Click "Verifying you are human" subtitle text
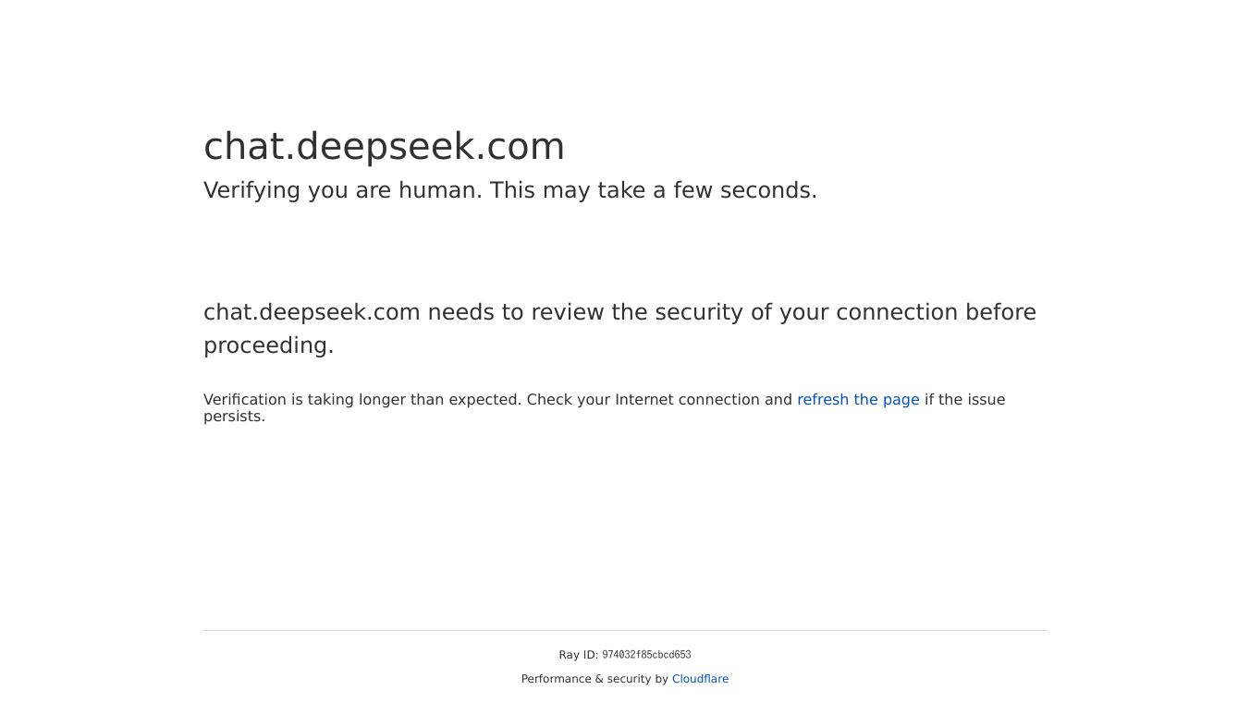Viewport: 1250px width, 702px height. pyautogui.click(x=342, y=190)
